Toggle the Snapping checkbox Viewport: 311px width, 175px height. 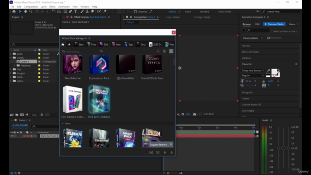[x=135, y=12]
